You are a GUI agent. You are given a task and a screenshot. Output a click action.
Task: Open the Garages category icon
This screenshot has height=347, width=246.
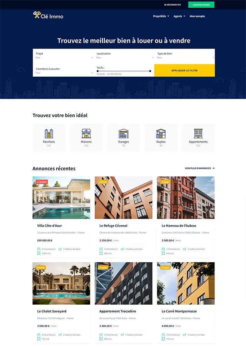[x=124, y=133]
